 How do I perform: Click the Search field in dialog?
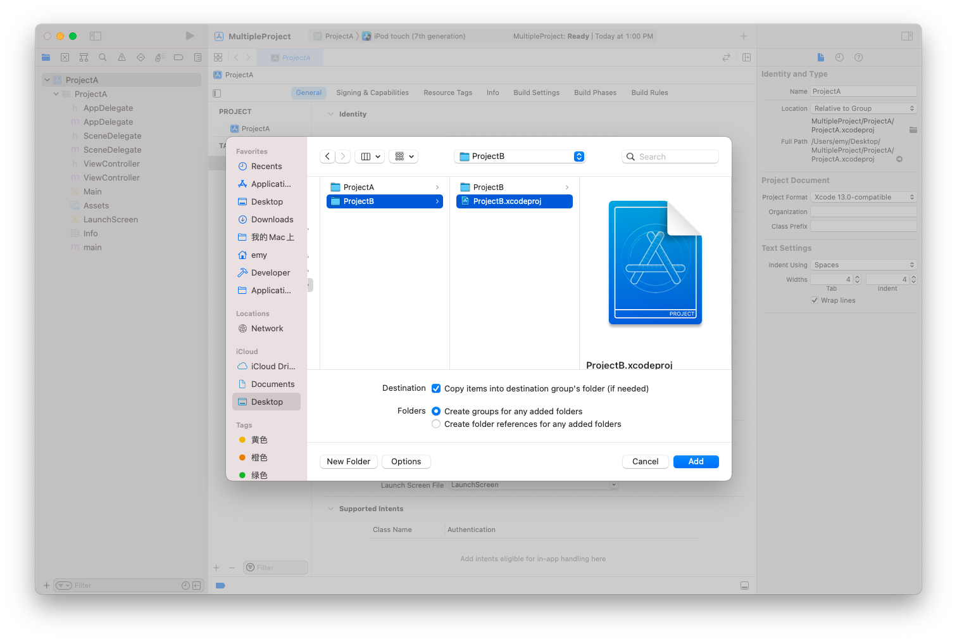tap(670, 156)
